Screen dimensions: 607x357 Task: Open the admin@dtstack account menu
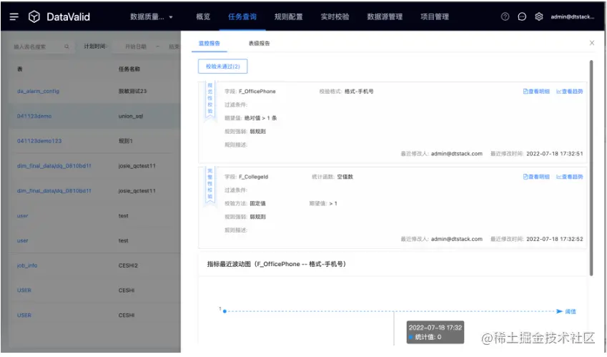pos(572,16)
